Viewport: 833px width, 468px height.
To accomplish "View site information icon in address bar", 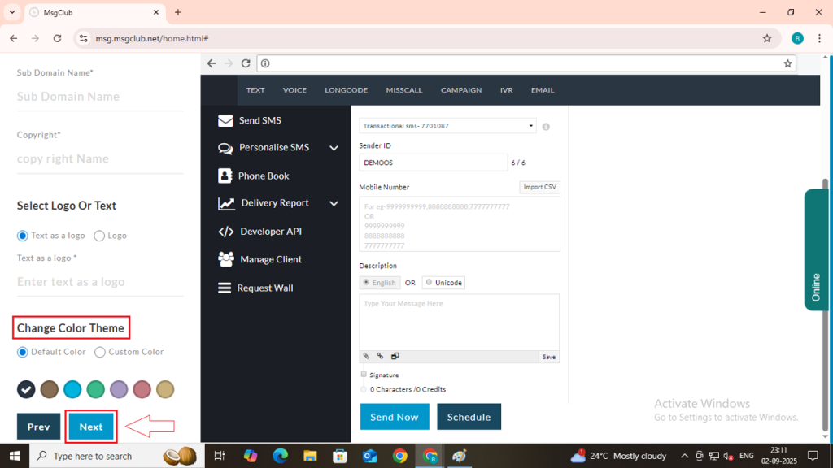I will point(84,38).
